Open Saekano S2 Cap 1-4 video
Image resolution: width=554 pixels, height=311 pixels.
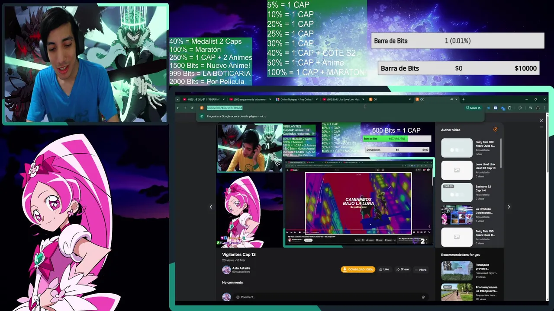click(x=470, y=193)
